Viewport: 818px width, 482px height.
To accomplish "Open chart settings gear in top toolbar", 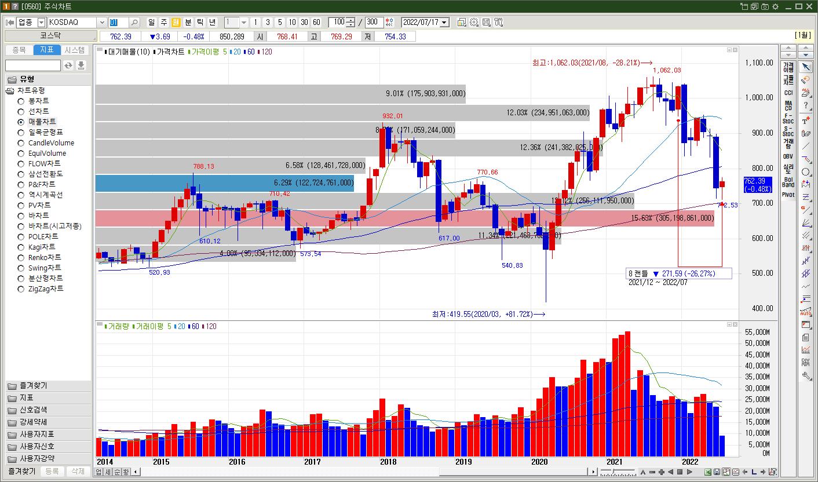I will (474, 23).
